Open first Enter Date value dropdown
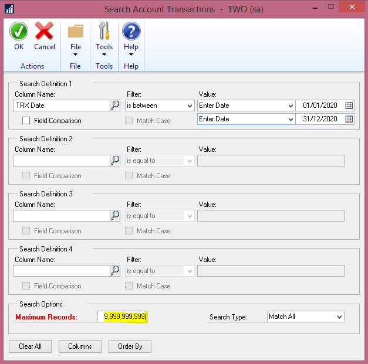368x364 pixels. (x=246, y=106)
